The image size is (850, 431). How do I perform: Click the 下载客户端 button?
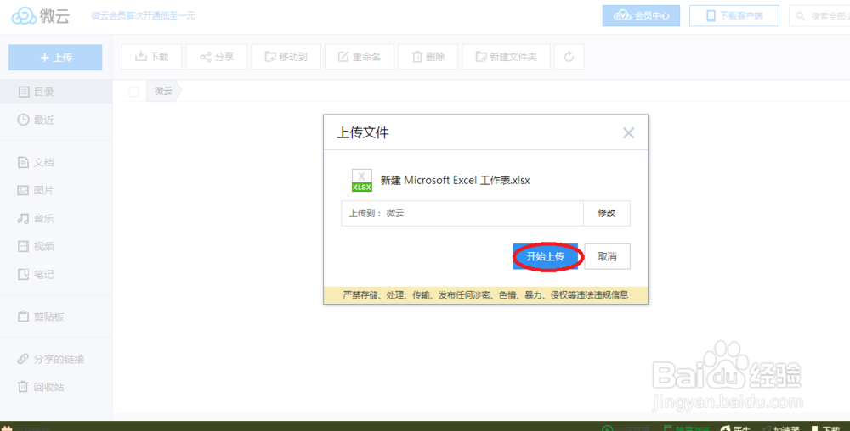(734, 15)
